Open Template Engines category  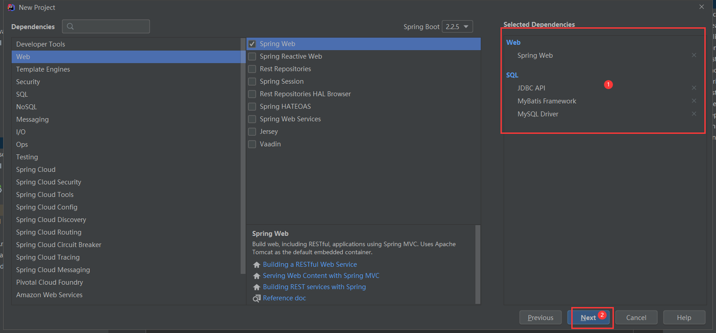[126, 69]
